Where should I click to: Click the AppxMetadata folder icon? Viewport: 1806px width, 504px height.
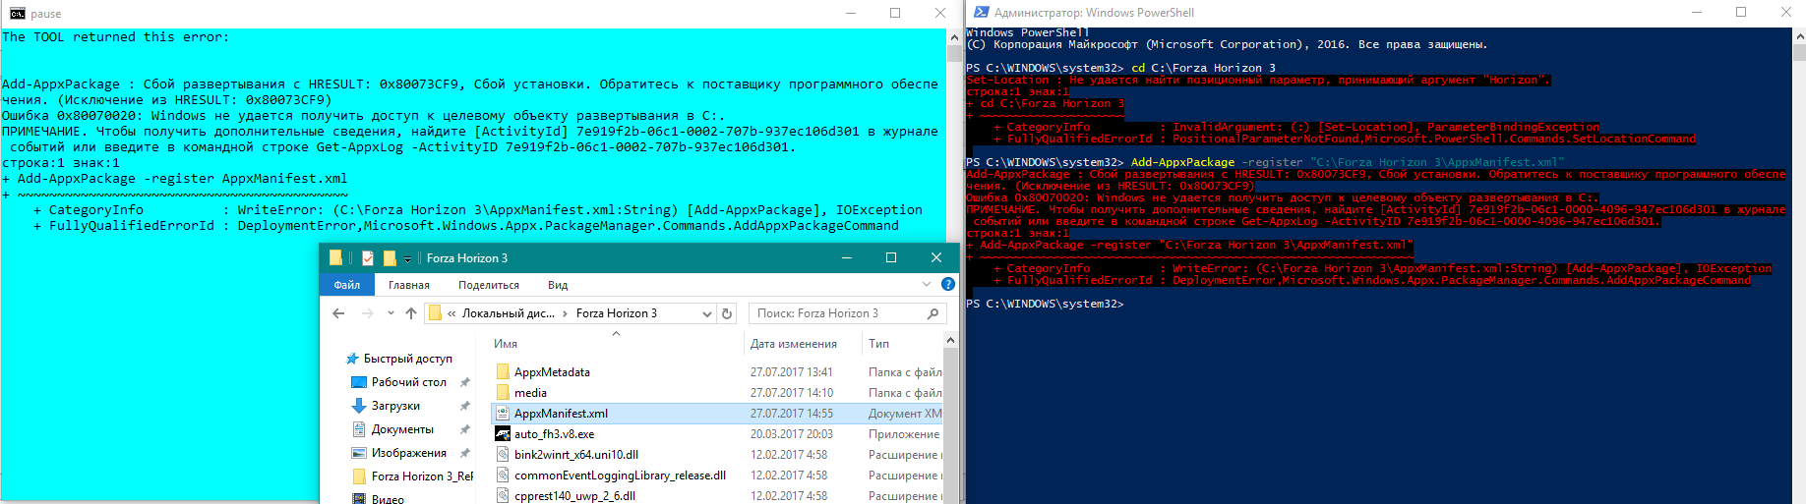click(x=503, y=372)
